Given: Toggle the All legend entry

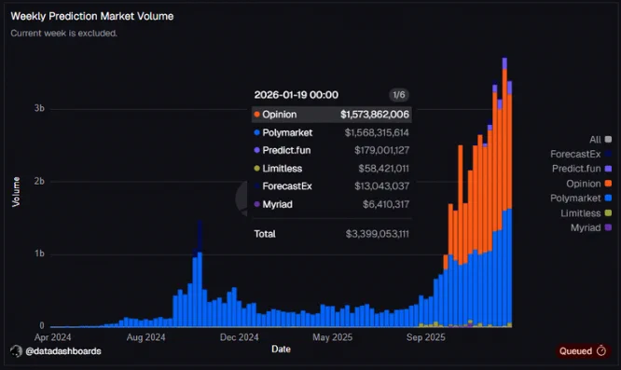Looking at the screenshot, I should pyautogui.click(x=600, y=139).
